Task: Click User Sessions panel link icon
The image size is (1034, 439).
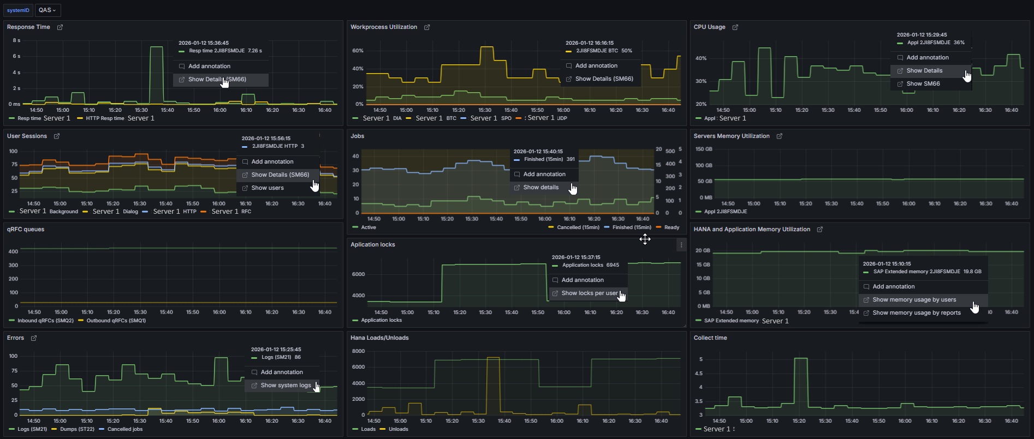Action: coord(57,136)
